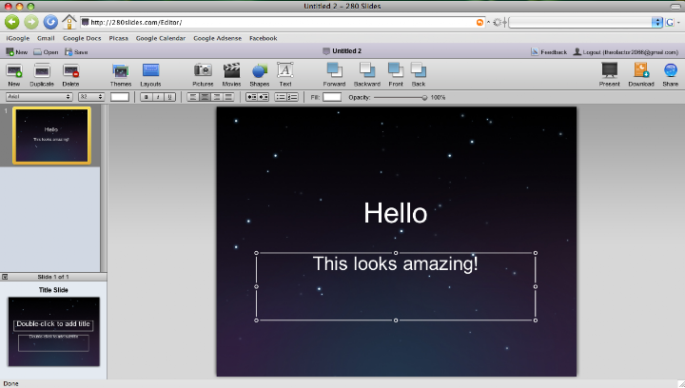Click the 'This looks amazing!' subtitle

pos(396,263)
